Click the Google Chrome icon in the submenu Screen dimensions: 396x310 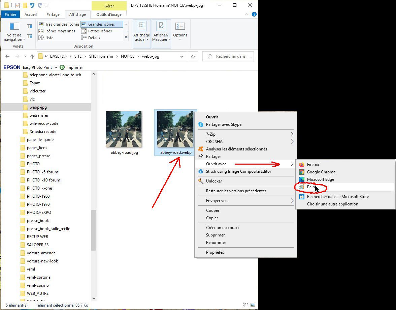[302, 172]
